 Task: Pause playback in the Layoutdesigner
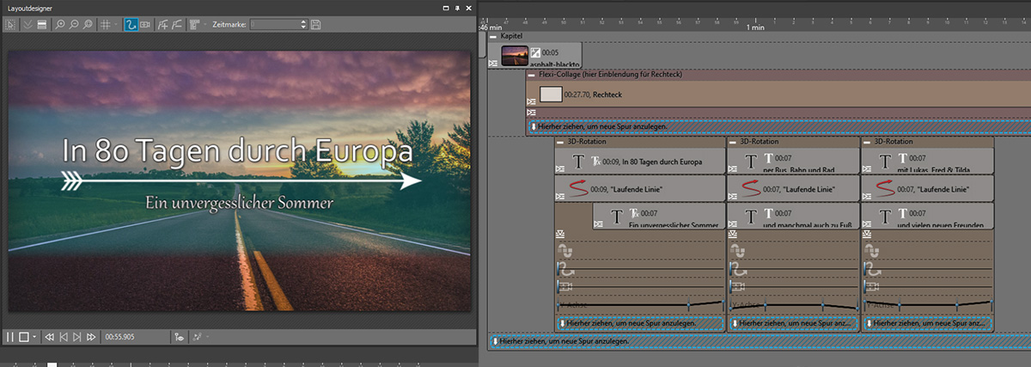click(x=10, y=337)
